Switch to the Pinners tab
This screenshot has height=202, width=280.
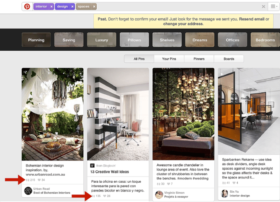(x=199, y=59)
